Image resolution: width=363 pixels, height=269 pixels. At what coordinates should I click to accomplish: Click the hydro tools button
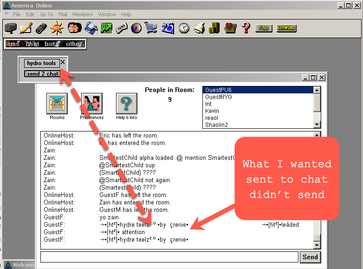42,63
